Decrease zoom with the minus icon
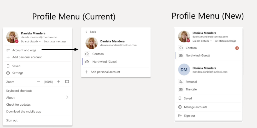257x128 pixels. tap(38, 82)
